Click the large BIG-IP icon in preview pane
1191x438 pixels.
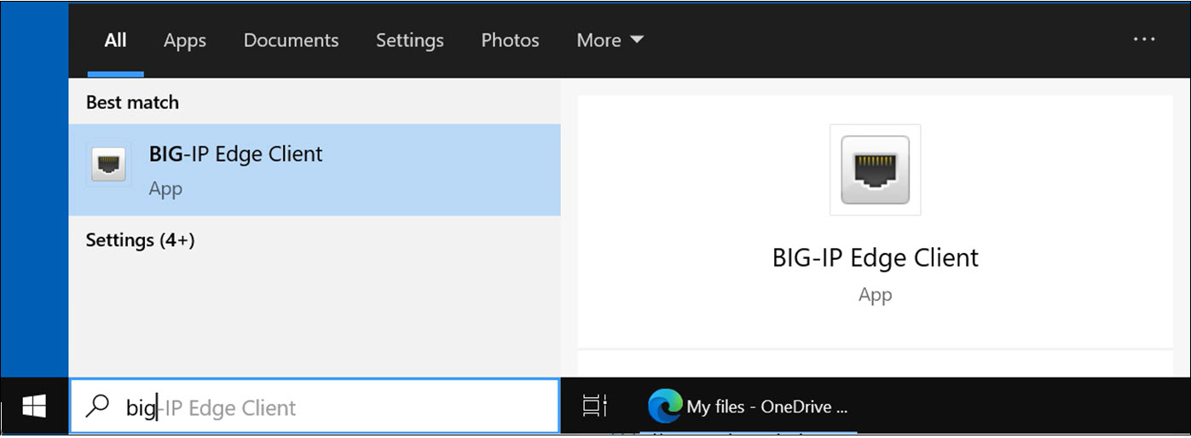[x=875, y=170]
